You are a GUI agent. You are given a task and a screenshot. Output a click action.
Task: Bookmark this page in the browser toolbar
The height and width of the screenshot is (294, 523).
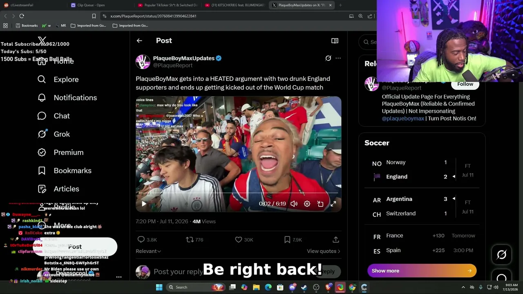(x=94, y=16)
